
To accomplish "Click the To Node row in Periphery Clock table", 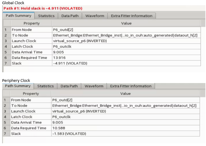I will 19,106.
